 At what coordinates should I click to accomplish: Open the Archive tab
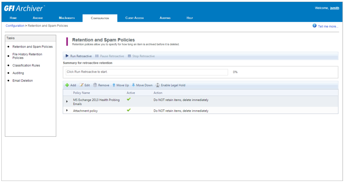tap(38, 18)
